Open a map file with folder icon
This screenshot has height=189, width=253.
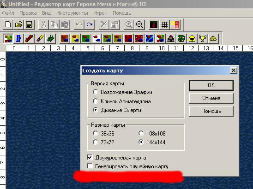(x=18, y=24)
